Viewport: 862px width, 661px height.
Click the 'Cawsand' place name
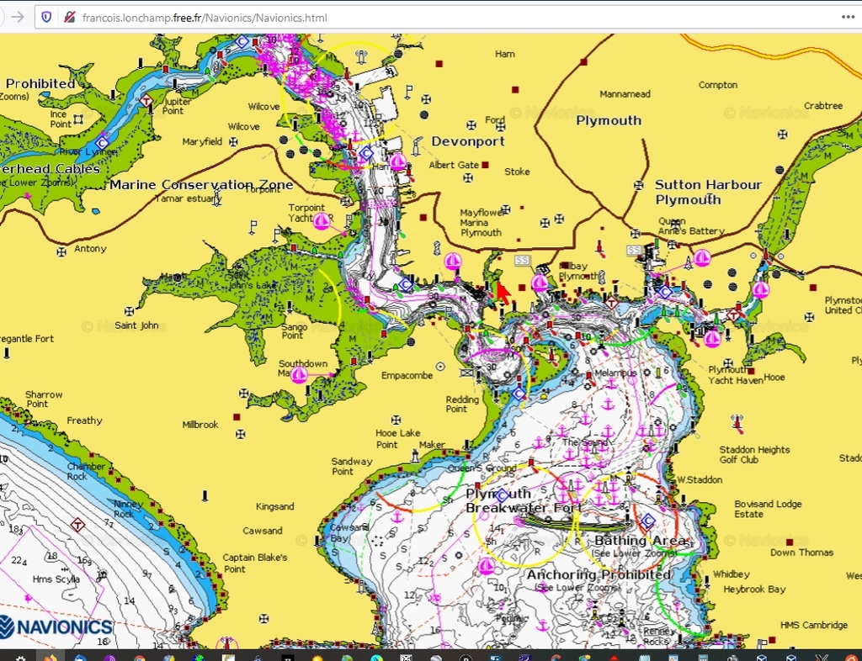coord(263,531)
